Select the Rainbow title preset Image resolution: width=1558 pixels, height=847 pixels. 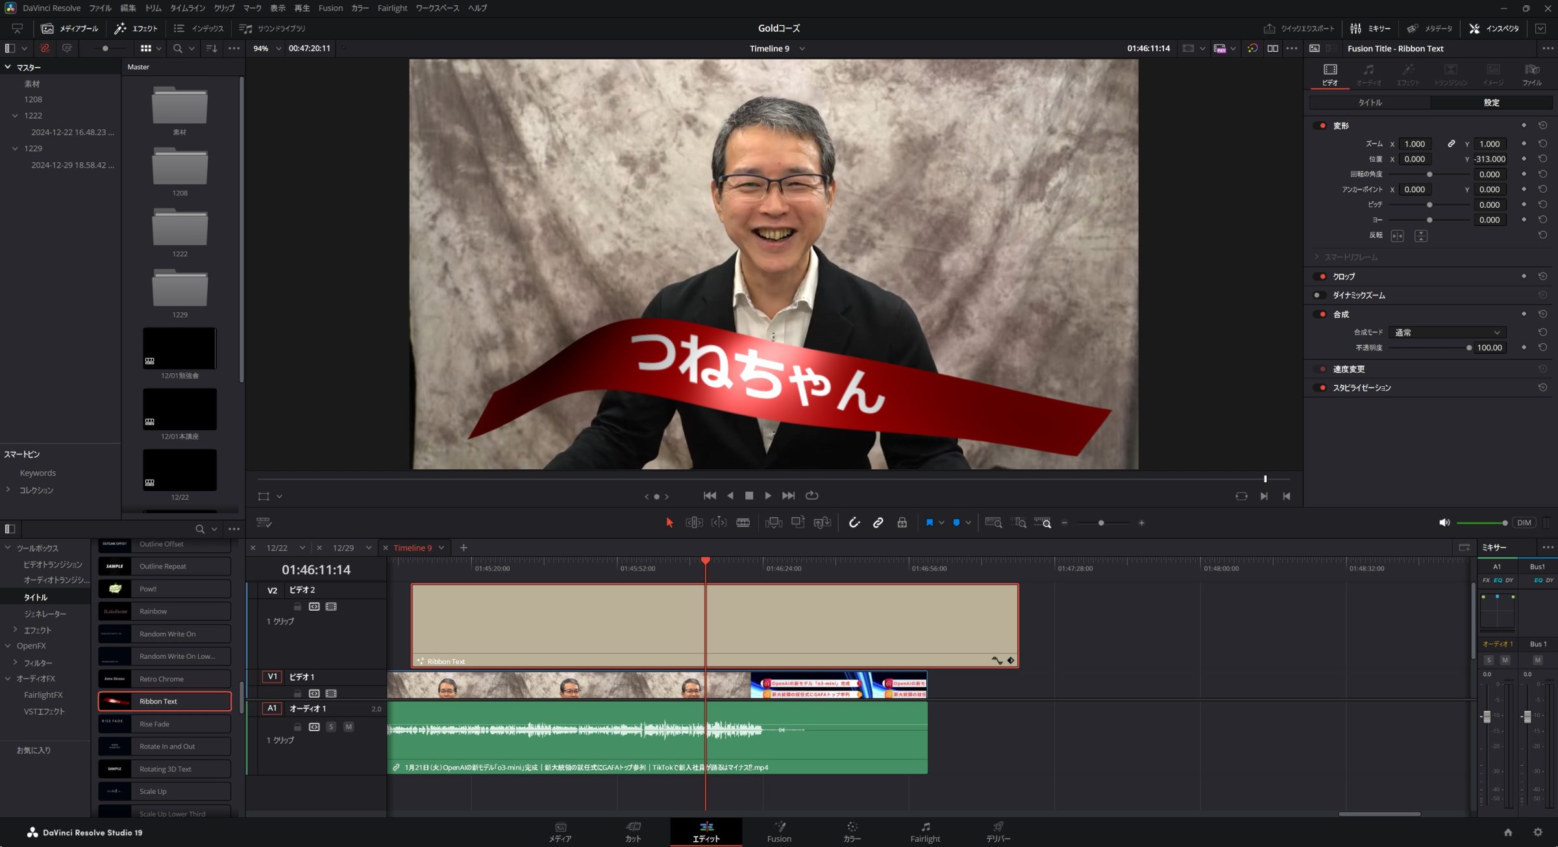pos(164,611)
